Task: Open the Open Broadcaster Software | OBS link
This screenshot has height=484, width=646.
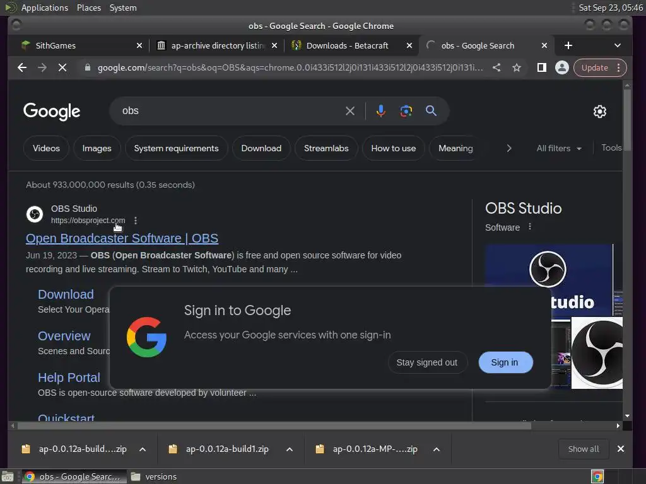Action: point(122,238)
